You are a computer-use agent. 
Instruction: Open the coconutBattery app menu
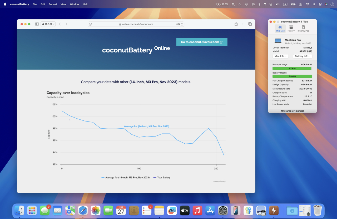pyautogui.click(x=19, y=4)
